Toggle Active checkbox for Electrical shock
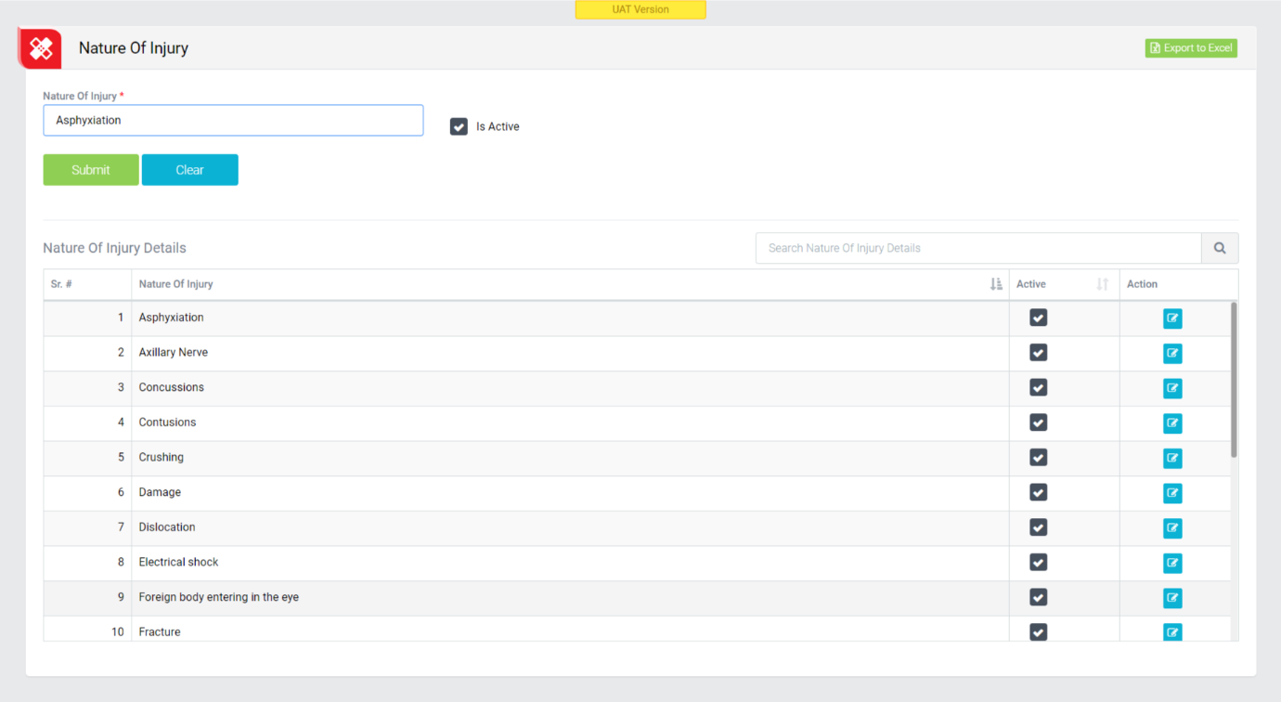Screen dimensions: 1281x702 pyautogui.click(x=1039, y=562)
